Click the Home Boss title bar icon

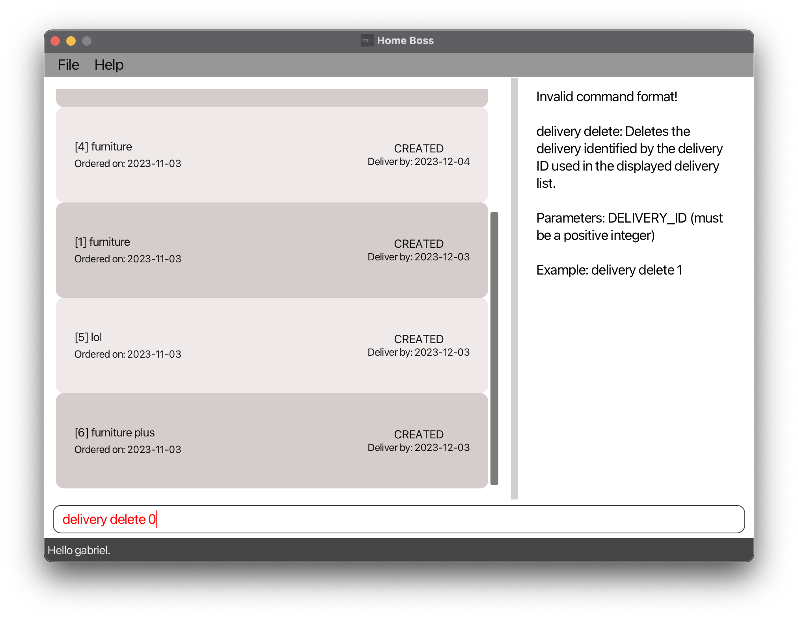[x=367, y=40]
